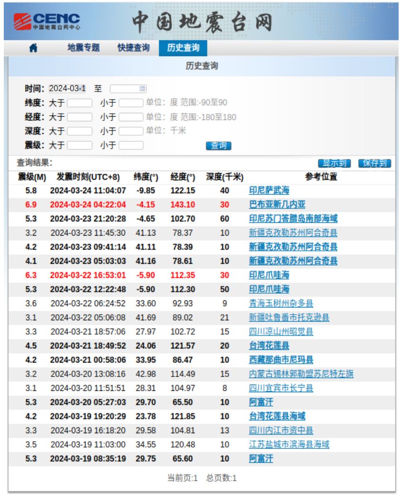Click the depth 大于 input box
Image resolution: width=401 pixels, height=496 pixels.
click(x=79, y=131)
